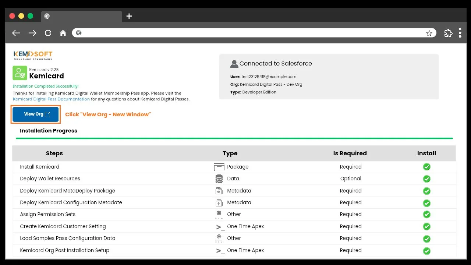Click the green installation progress bar
This screenshot has width=471, height=265.
(234, 138)
